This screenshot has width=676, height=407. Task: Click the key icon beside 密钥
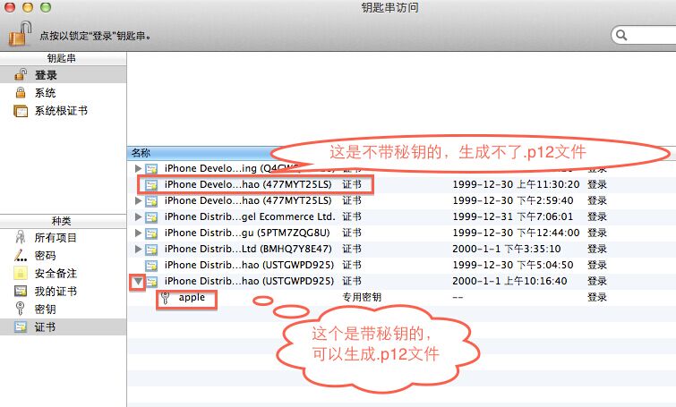click(x=20, y=309)
